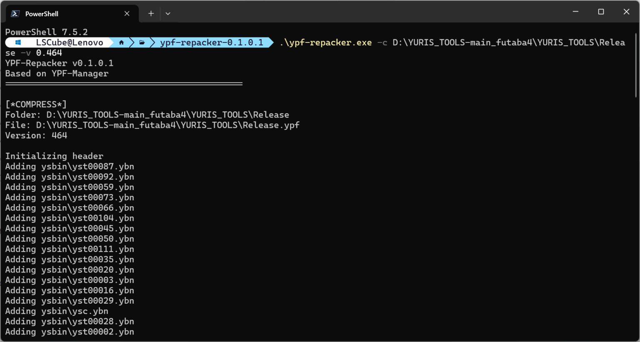Minimize the terminal window
The image size is (640, 342).
pyautogui.click(x=575, y=12)
